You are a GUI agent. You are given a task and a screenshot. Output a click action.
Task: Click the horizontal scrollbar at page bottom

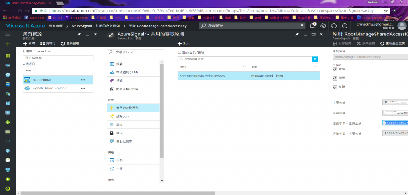point(118,193)
